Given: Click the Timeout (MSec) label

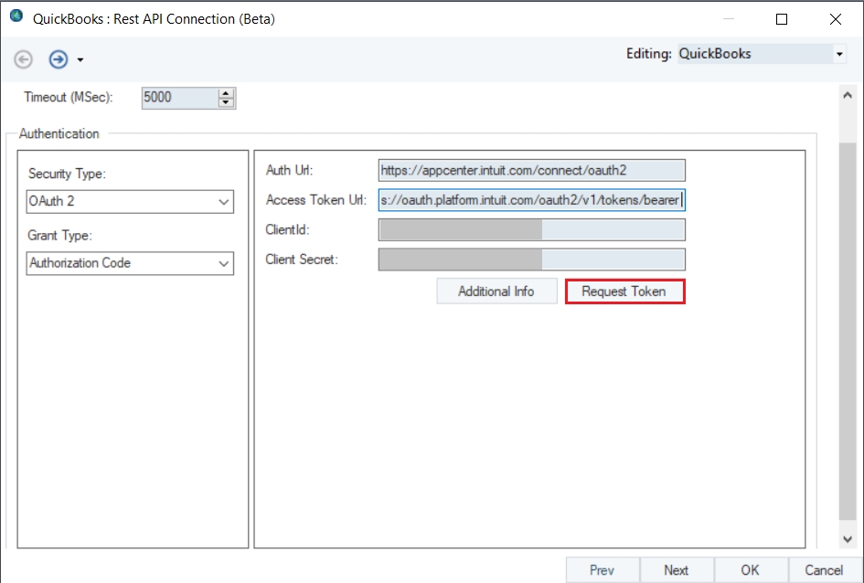Looking at the screenshot, I should coord(69,98).
